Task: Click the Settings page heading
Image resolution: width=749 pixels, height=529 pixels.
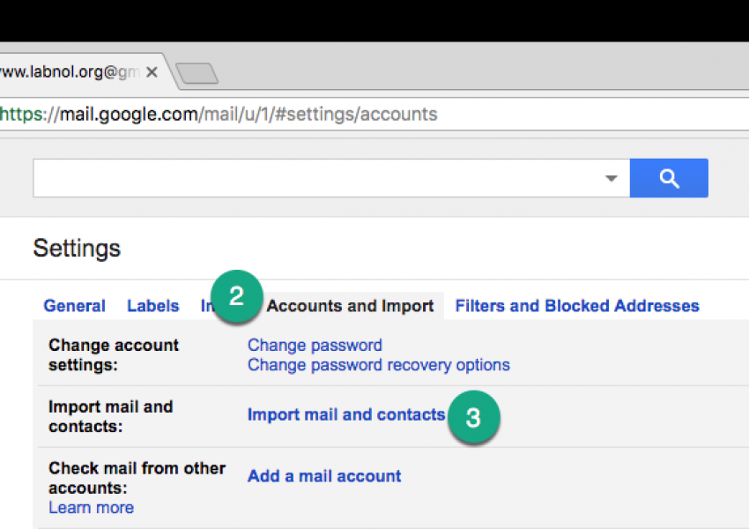Action: point(77,249)
